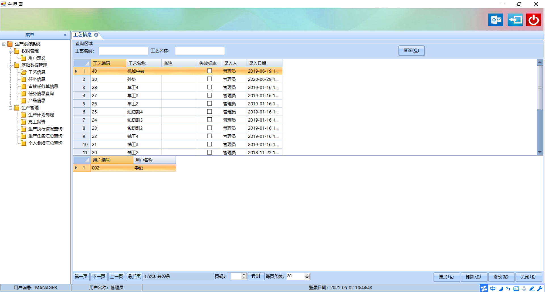Toggle 失效标志 checkbox for 车工4
The image size is (545, 292).
pyautogui.click(x=209, y=87)
